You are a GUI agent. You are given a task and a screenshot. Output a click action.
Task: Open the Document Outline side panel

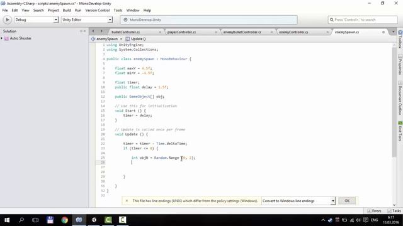click(x=400, y=98)
